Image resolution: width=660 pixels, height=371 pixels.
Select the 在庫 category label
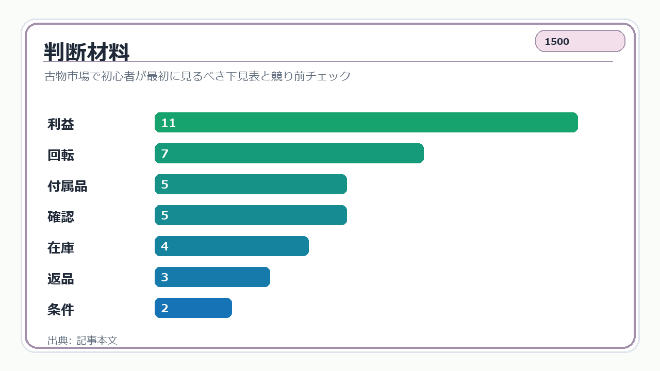point(61,248)
